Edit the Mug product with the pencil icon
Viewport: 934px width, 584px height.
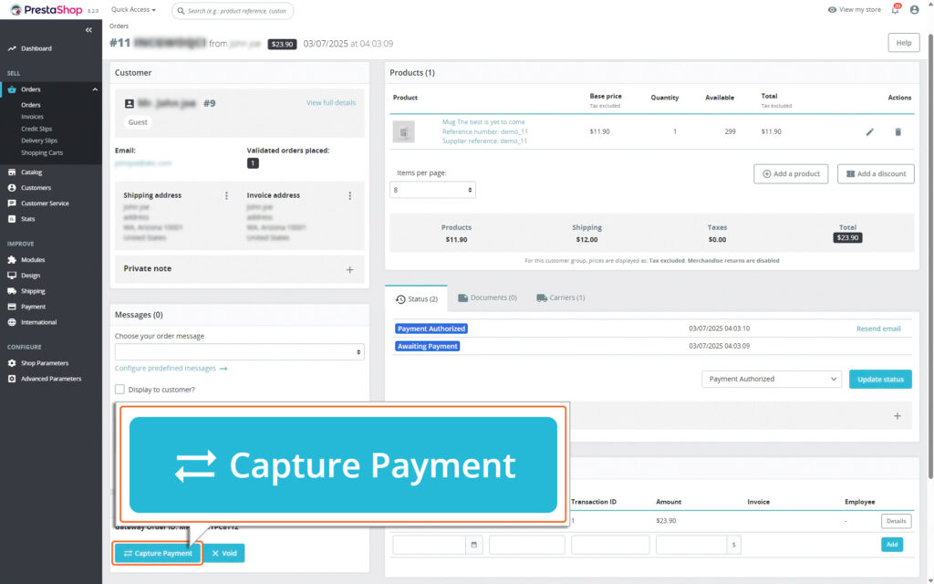coord(869,131)
